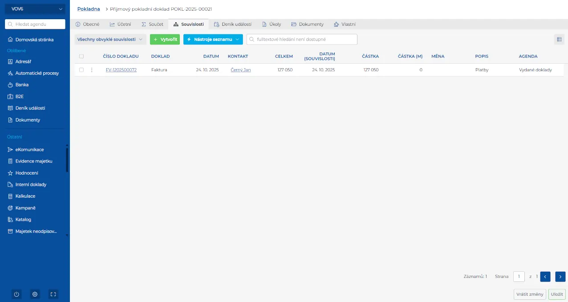Viewport: 568px width, 302px height.
Task: Open column layout settings icon
Action: (x=559, y=40)
